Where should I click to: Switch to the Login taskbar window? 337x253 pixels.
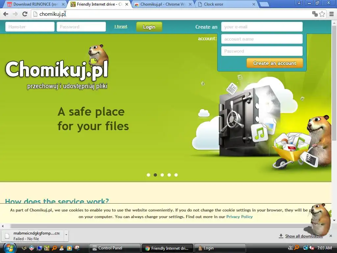[220, 248]
